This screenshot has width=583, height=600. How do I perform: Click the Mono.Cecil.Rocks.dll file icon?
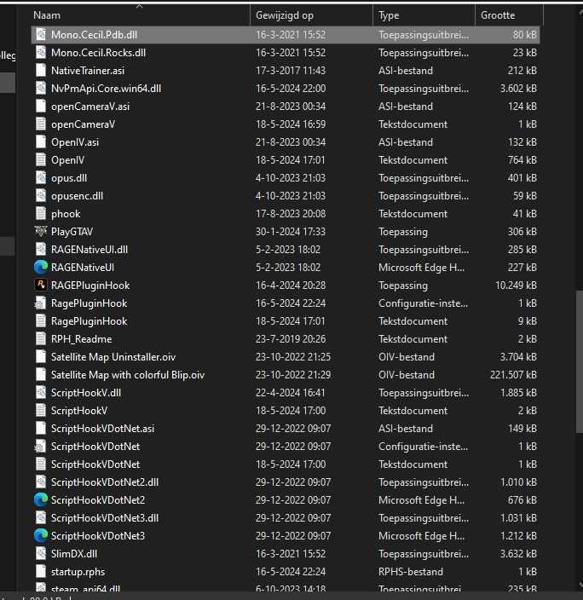41,53
